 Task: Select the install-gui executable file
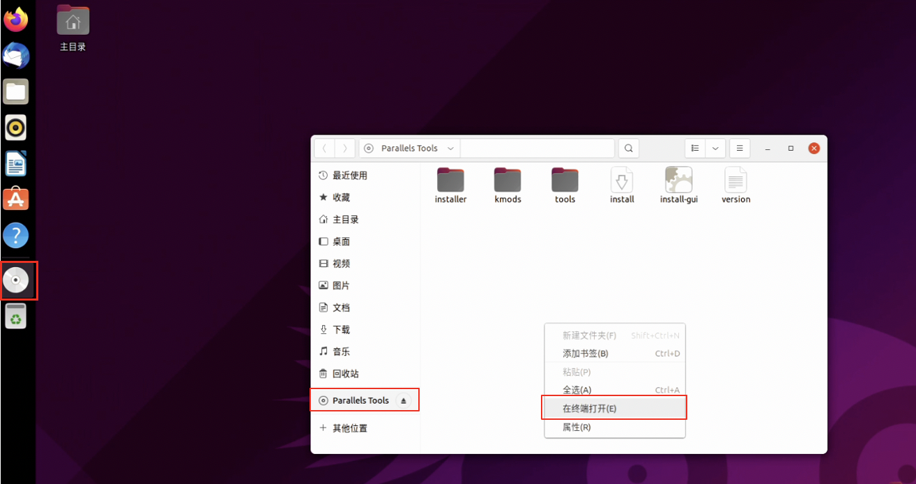[678, 186]
